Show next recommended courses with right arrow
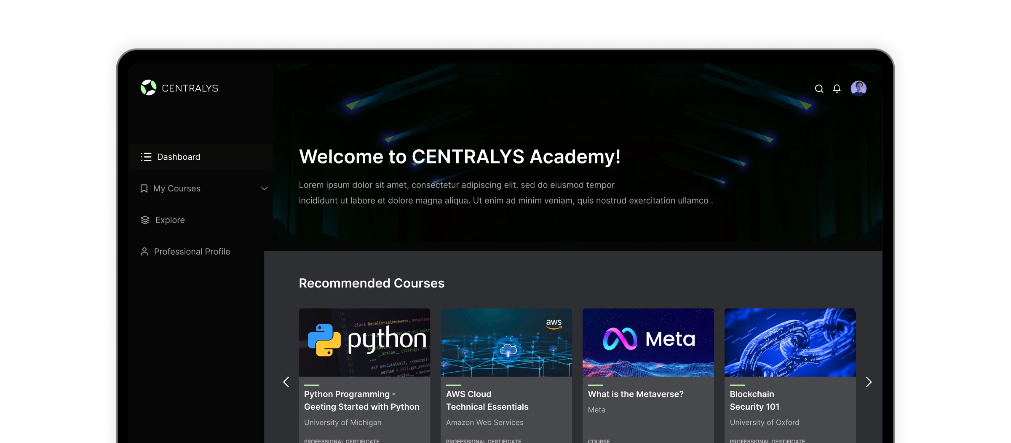Viewport: 1011px width, 443px height. pos(869,382)
